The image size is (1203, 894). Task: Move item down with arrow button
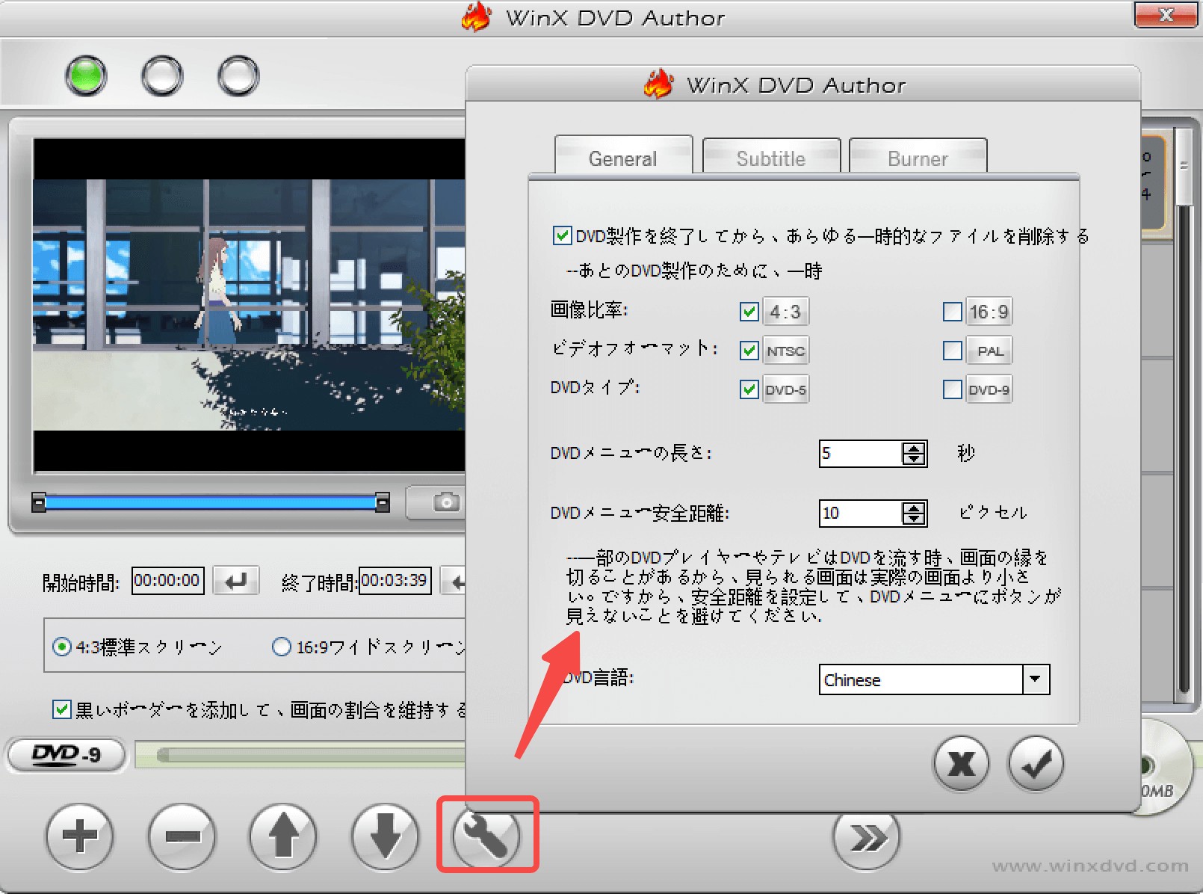click(x=385, y=836)
